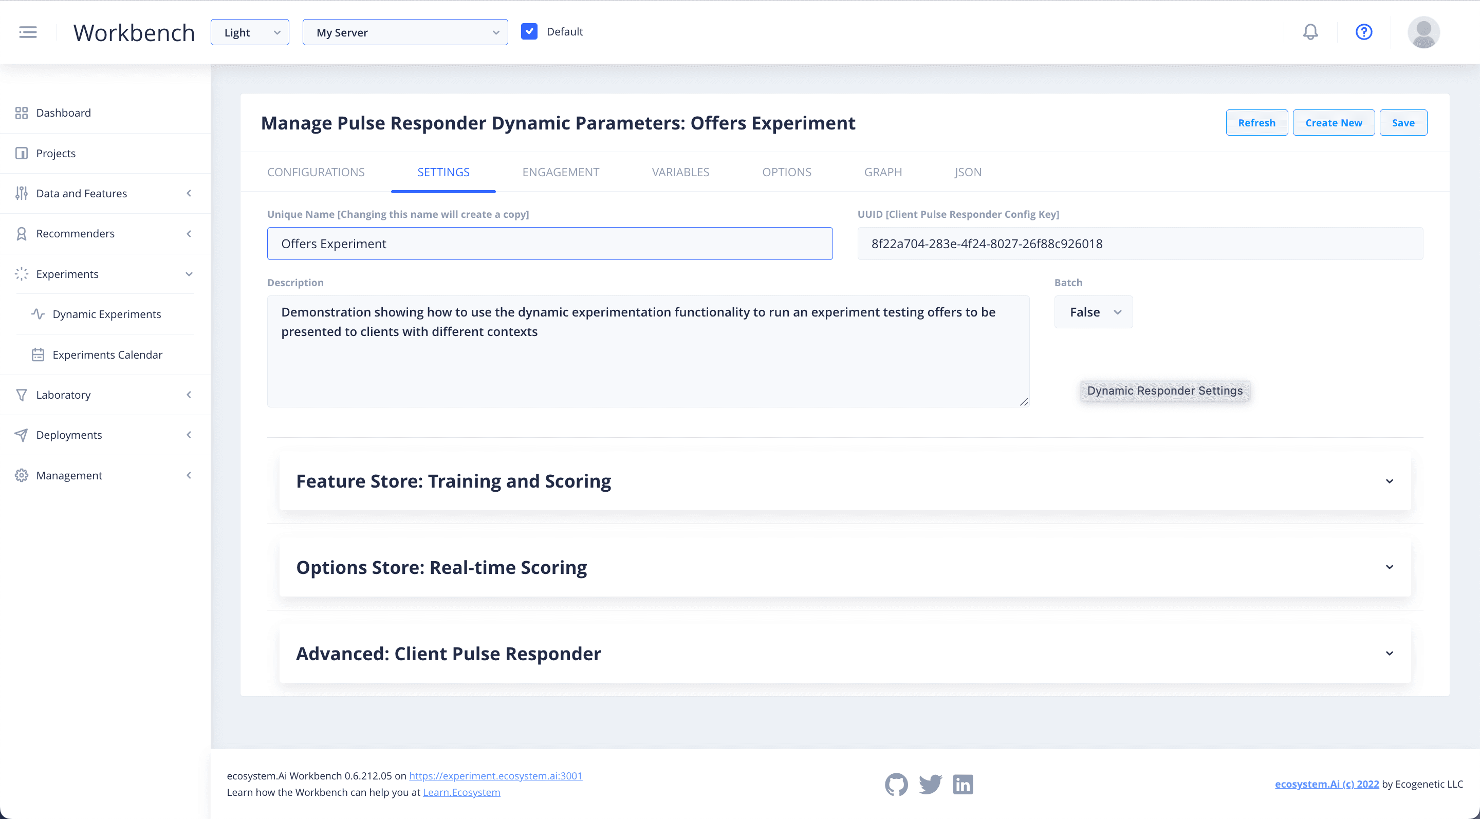The height and width of the screenshot is (819, 1480).
Task: Click the Dashboard sidebar icon
Action: pyautogui.click(x=21, y=112)
